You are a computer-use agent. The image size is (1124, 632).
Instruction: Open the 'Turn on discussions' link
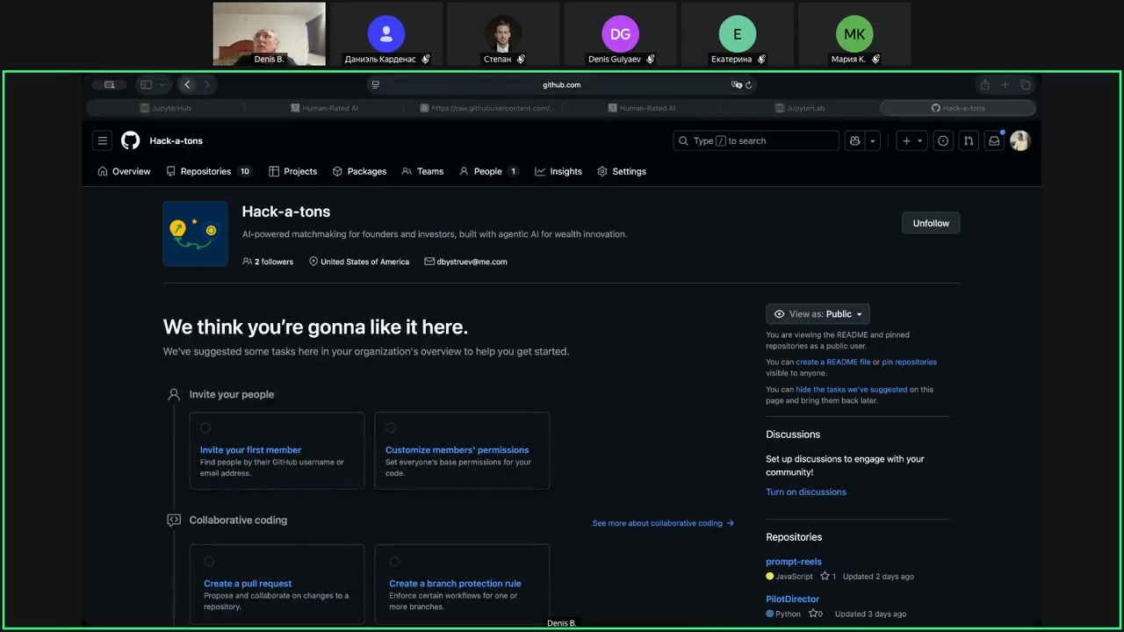pos(805,492)
